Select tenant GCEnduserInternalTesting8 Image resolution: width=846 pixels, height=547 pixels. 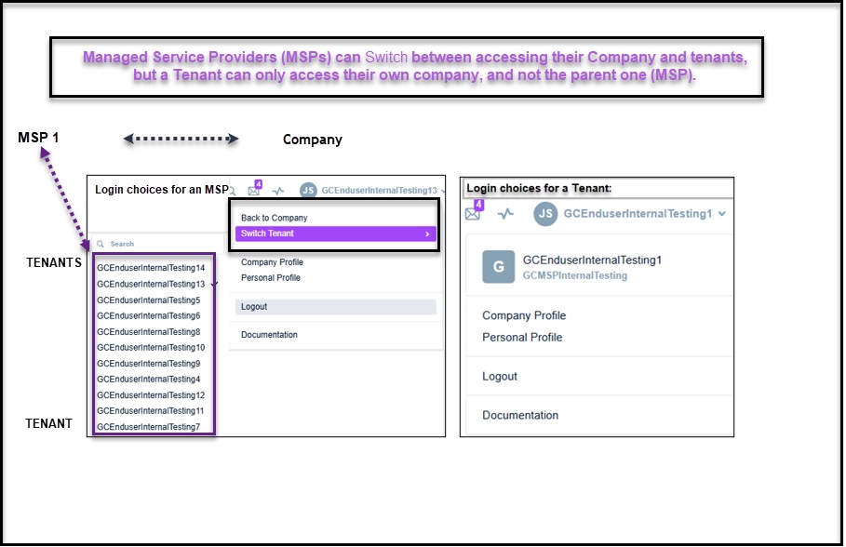[x=148, y=332]
